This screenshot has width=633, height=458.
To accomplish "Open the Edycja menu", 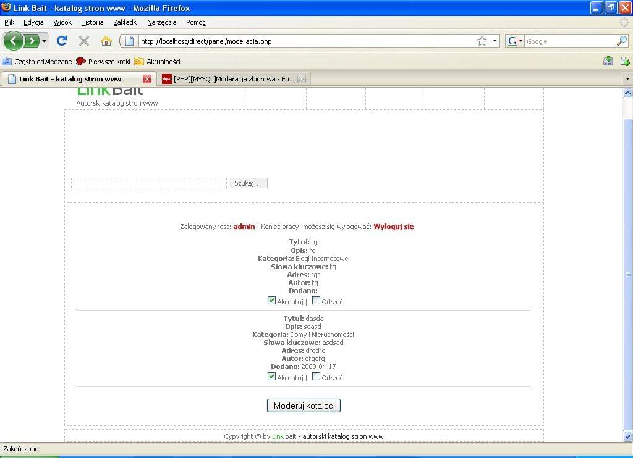I will [33, 22].
